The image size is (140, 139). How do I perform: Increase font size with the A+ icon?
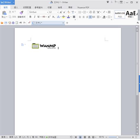(x=61, y=12)
